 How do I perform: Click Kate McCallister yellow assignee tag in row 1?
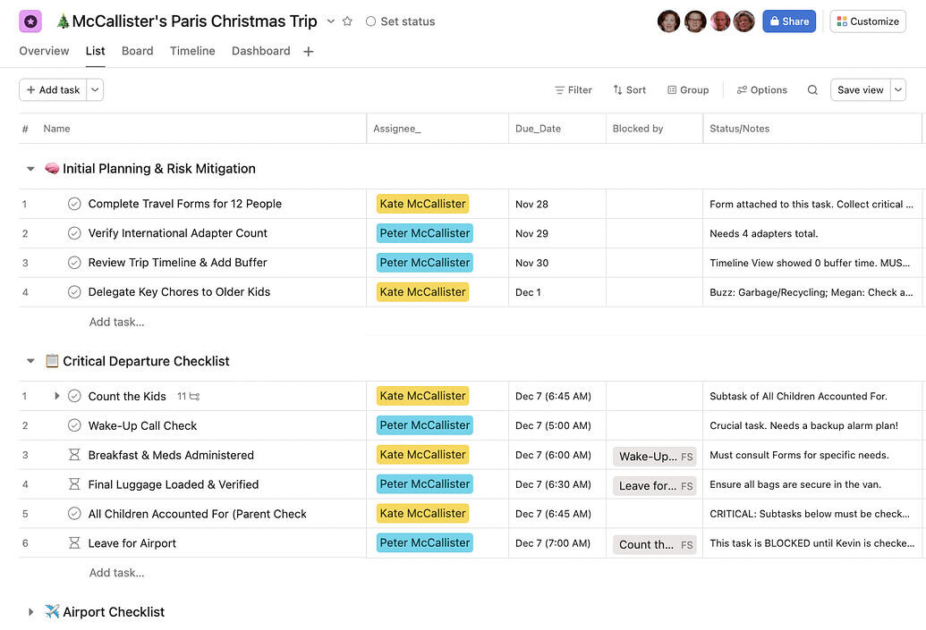pyautogui.click(x=422, y=204)
